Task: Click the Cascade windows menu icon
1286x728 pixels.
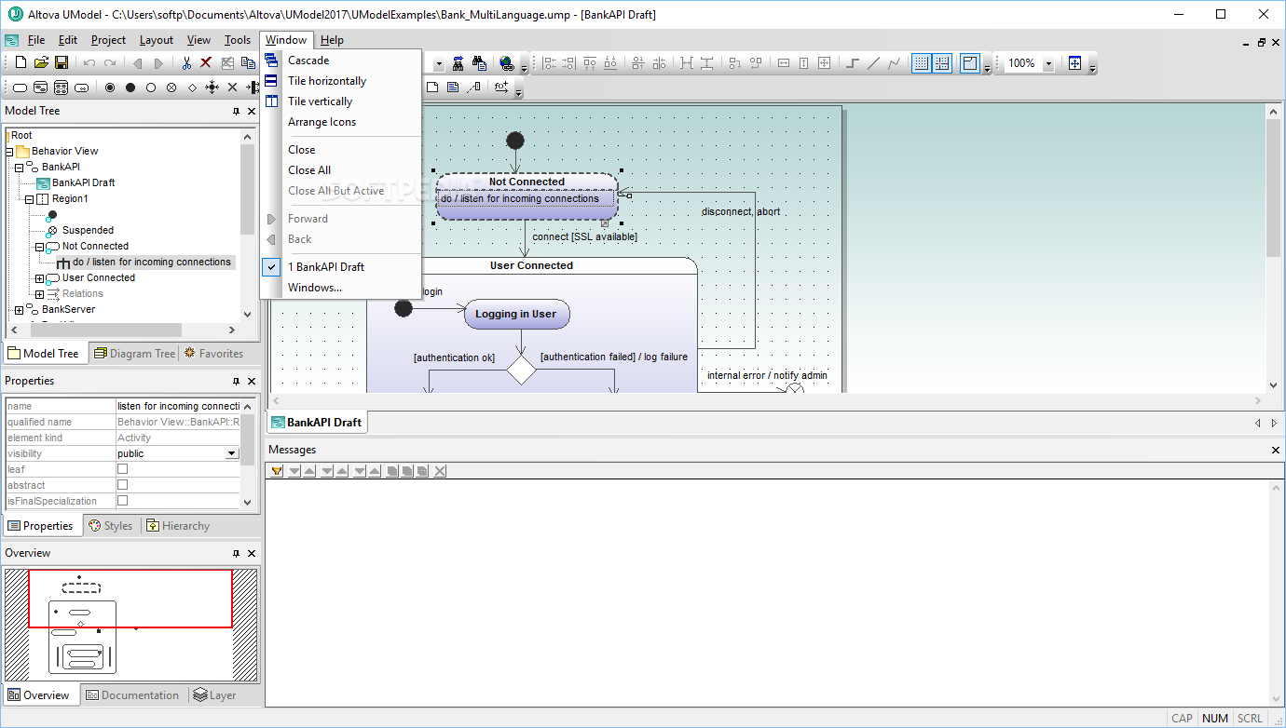Action: click(x=271, y=61)
